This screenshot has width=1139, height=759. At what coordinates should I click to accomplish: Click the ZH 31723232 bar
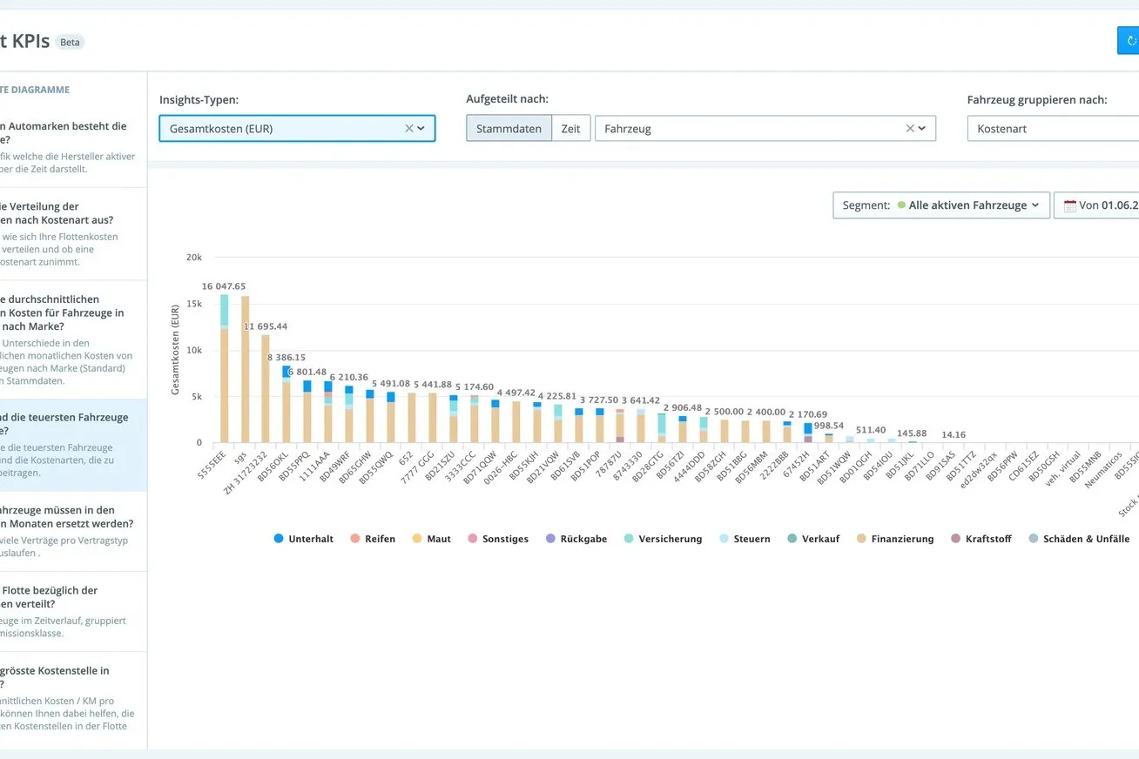pos(266,388)
